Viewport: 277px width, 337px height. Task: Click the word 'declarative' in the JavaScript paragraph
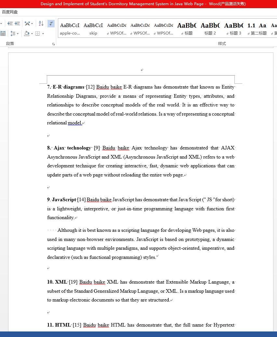[59, 258]
